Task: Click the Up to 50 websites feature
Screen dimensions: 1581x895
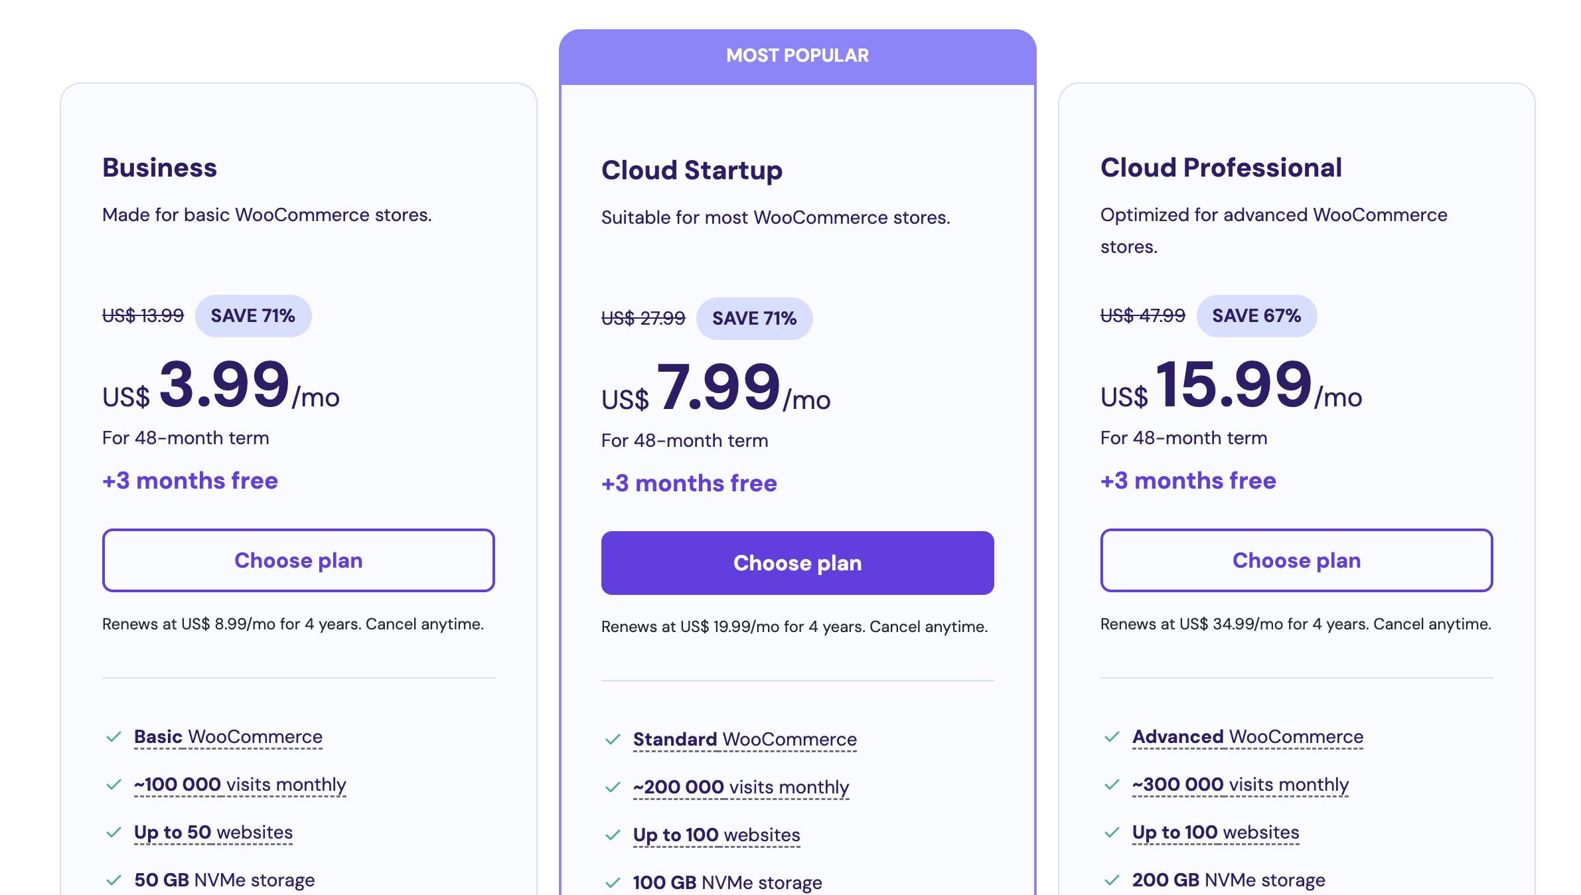Action: click(x=213, y=833)
